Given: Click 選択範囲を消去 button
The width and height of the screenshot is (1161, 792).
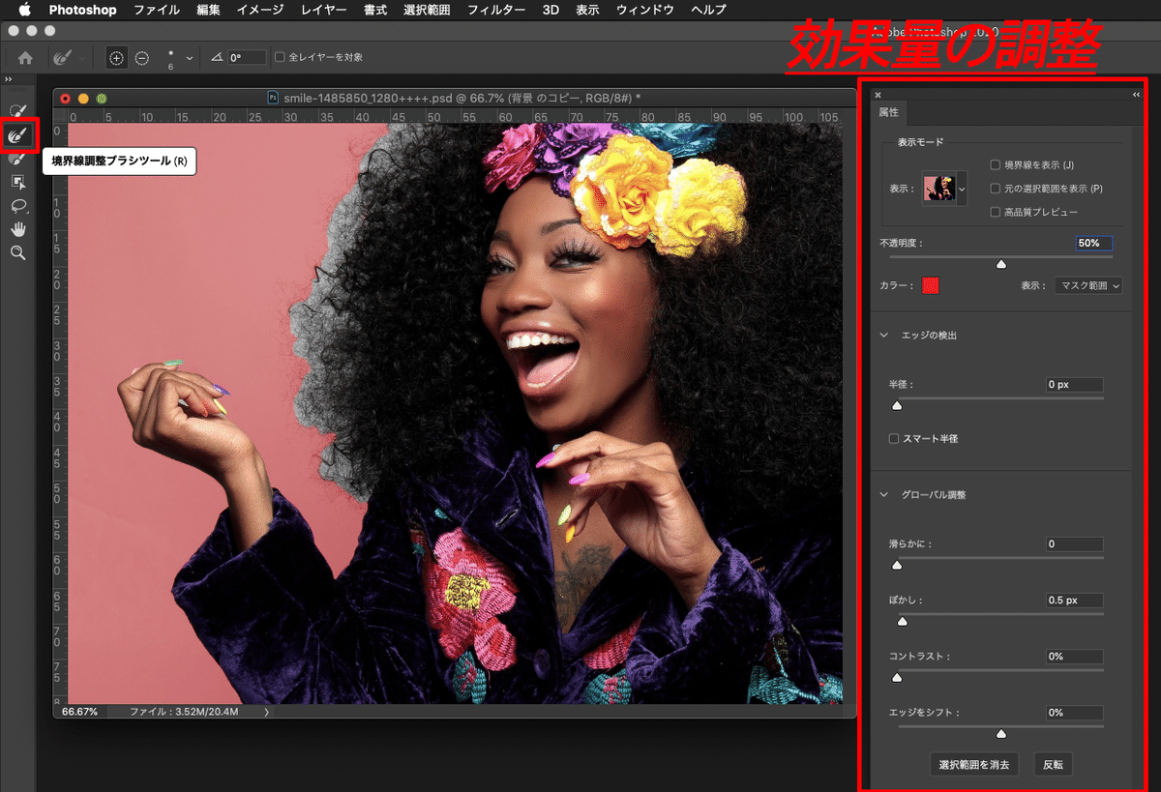Looking at the screenshot, I should (974, 765).
